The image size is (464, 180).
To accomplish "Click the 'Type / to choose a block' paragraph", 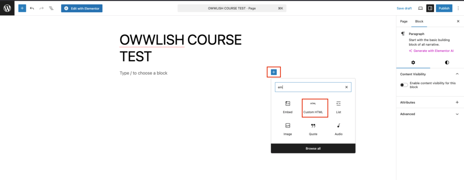I will tap(144, 73).
